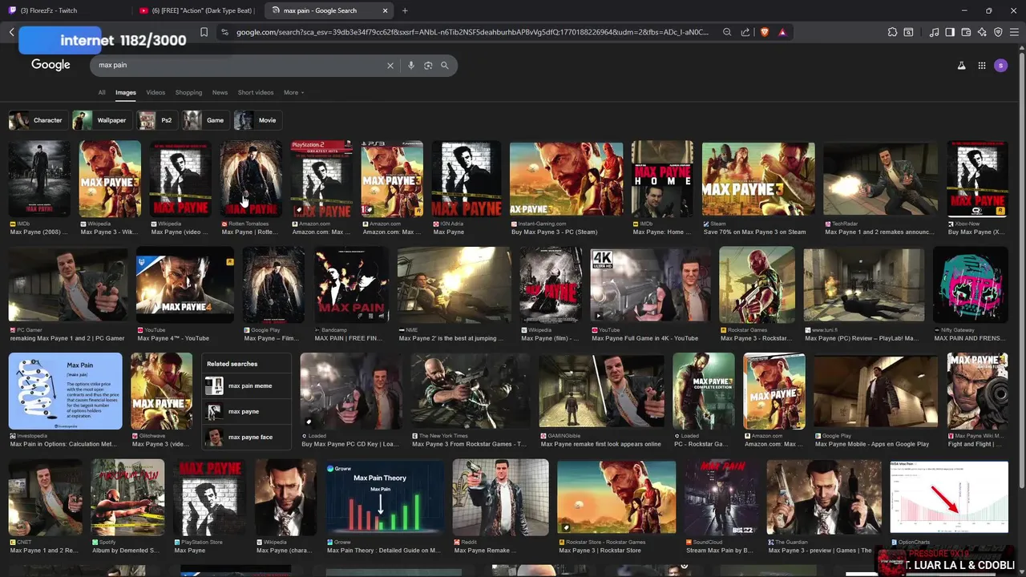Click the Google logo
The image size is (1026, 577).
point(50,65)
